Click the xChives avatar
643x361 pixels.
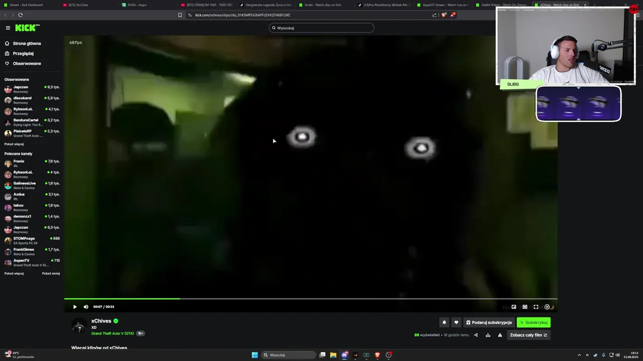79,326
